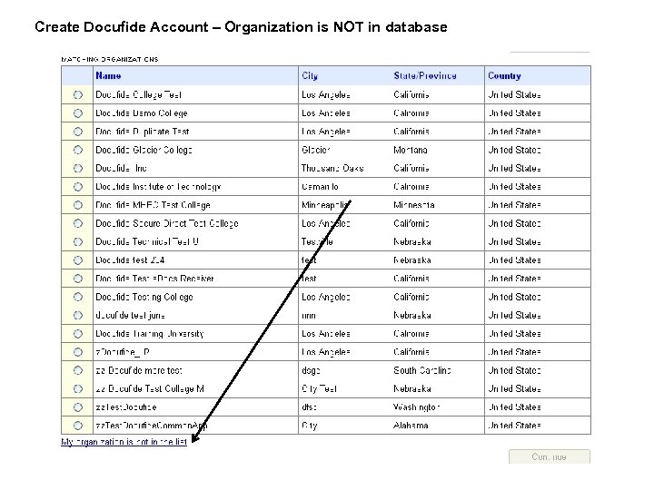Click the 'Docufide Institute of Technology' name text

pyautogui.click(x=158, y=187)
